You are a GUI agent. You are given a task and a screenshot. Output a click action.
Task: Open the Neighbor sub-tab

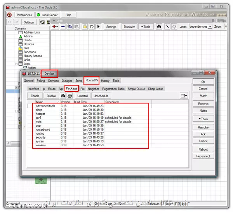[x=93, y=89]
